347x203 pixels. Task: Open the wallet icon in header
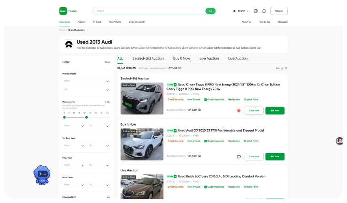[256, 11]
